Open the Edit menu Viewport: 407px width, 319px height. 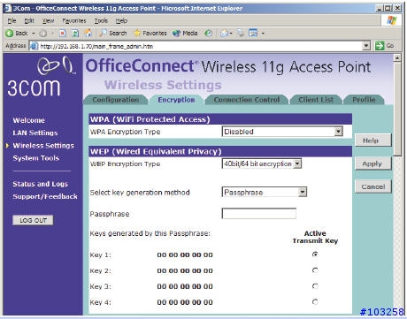tap(29, 20)
